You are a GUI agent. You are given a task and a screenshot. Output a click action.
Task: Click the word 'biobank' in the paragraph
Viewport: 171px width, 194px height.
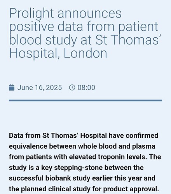[58, 178]
